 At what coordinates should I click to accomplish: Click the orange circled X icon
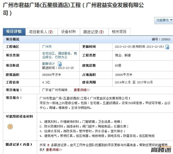[x=10, y=127]
